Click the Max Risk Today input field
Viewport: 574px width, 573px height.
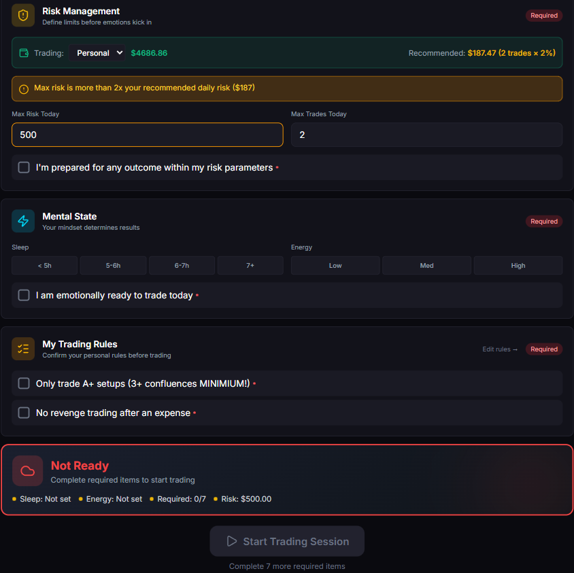coord(147,135)
